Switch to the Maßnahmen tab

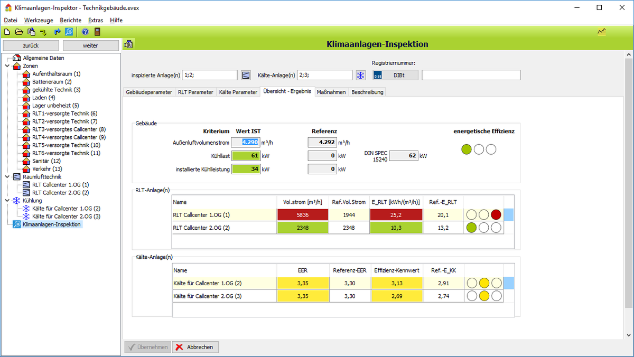coord(331,92)
